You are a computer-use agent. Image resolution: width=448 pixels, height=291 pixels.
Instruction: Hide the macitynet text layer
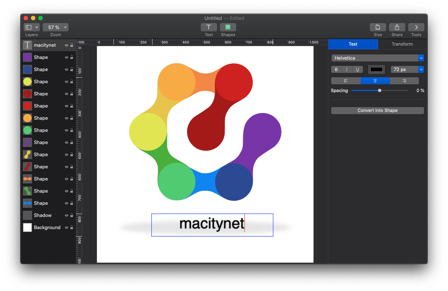click(x=67, y=45)
